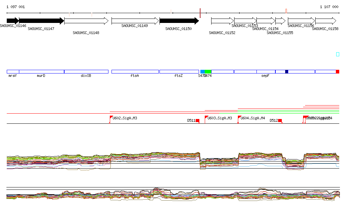This screenshot has height=206, width=346.
Task: Click the small cyan outlined box at right edge
Action: (338, 54)
